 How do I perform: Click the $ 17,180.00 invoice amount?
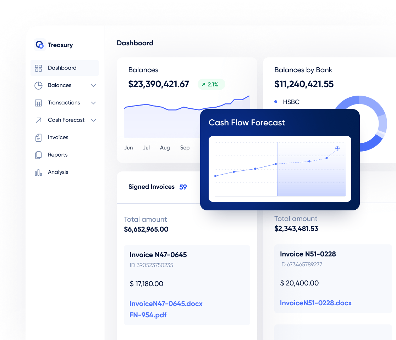(x=146, y=284)
